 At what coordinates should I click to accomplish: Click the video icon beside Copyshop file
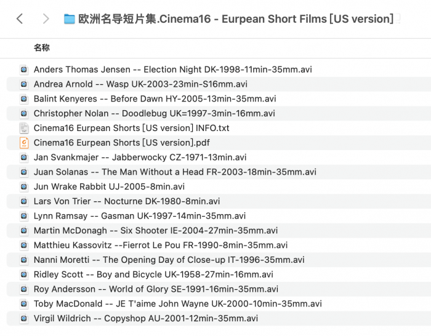click(x=24, y=318)
